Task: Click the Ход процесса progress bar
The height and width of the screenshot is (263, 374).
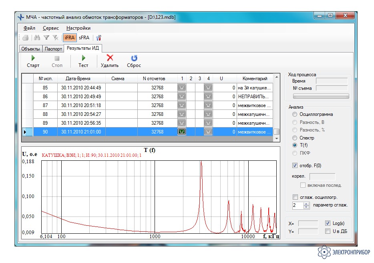Action: [x=321, y=96]
